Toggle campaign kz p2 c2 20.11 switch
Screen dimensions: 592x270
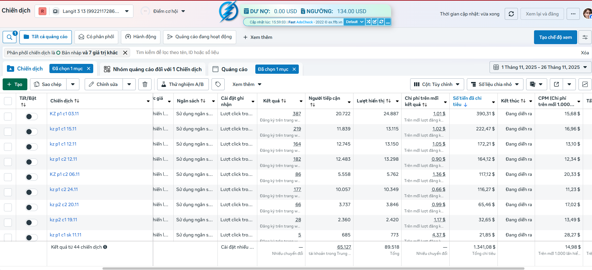coord(32,207)
